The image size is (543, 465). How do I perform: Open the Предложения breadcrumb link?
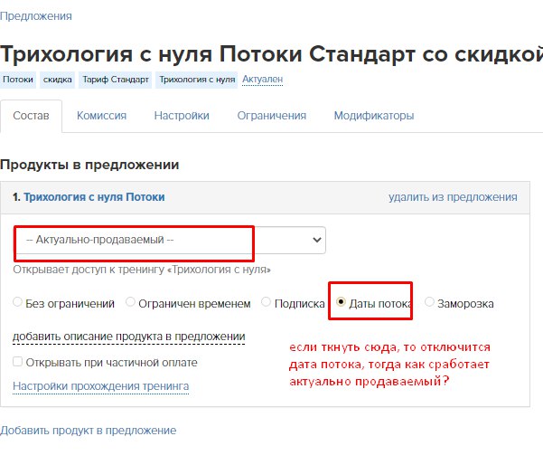pyautogui.click(x=36, y=16)
